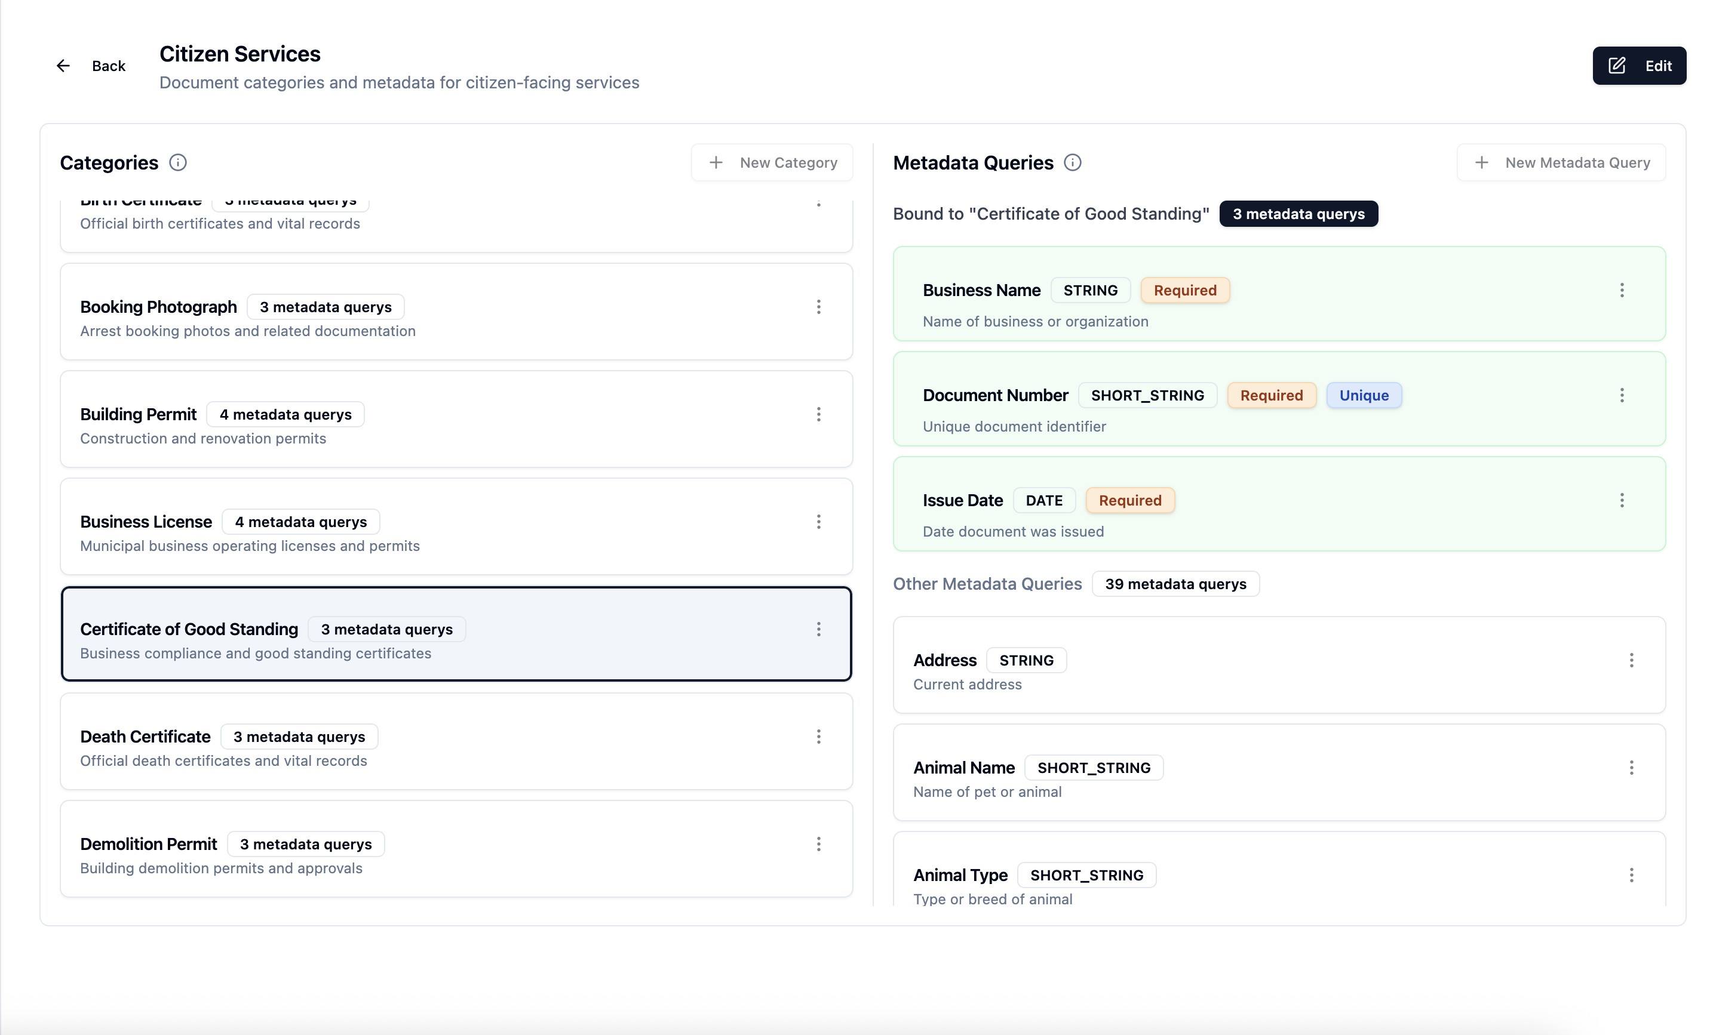Image resolution: width=1713 pixels, height=1035 pixels.
Task: Click the plus icon on New Metadata Query
Action: point(1481,162)
